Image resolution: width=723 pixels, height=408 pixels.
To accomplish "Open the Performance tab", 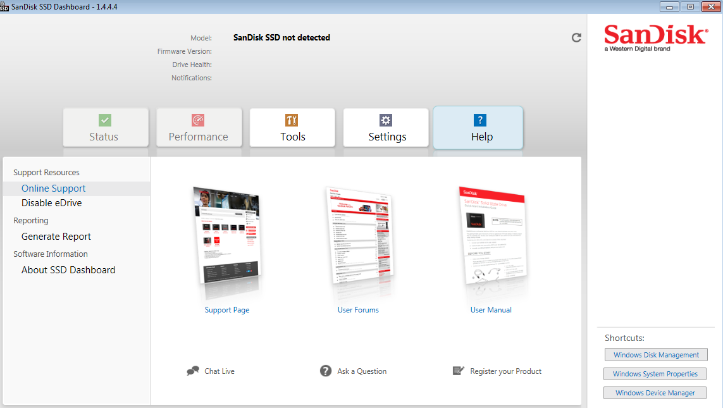I will click(199, 128).
